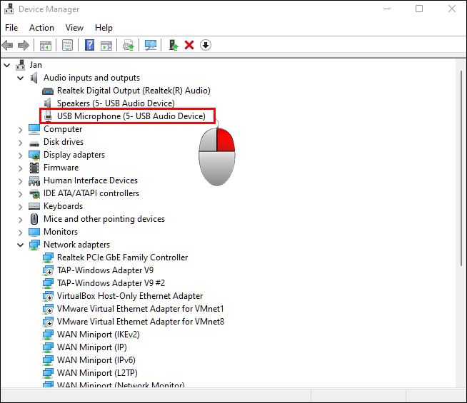This screenshot has width=467, height=403.
Task: Expand Mice and other pointing devices
Action: pyautogui.click(x=20, y=220)
